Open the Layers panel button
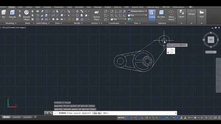 click(181, 14)
